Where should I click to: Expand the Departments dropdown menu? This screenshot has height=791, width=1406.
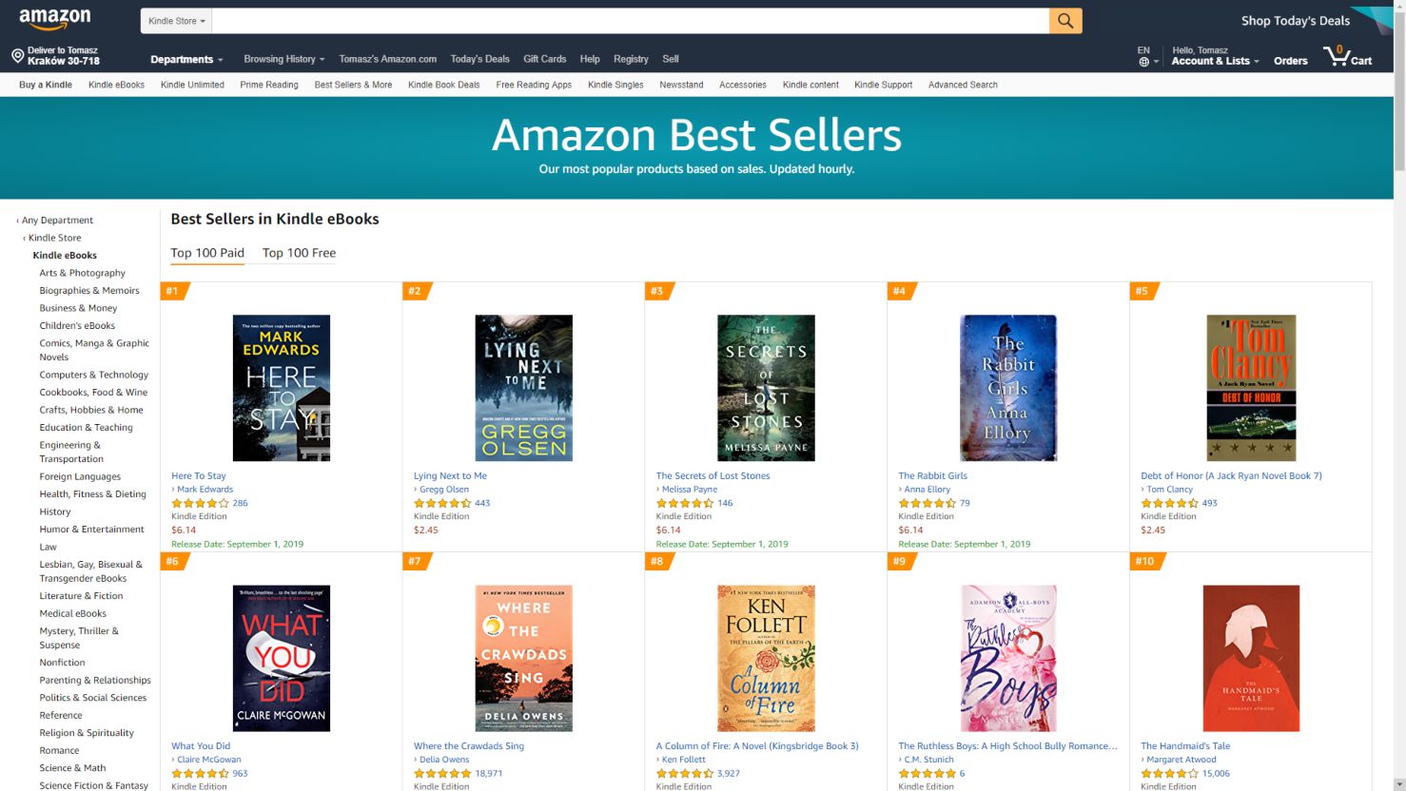(x=186, y=59)
